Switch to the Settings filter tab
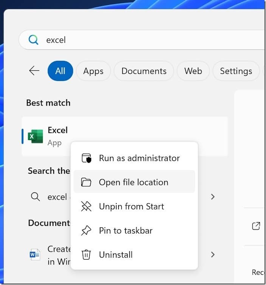Screen dimensions: 266x285 coord(236,71)
